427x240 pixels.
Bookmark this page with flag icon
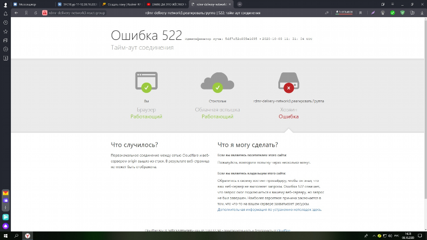[x=360, y=13]
